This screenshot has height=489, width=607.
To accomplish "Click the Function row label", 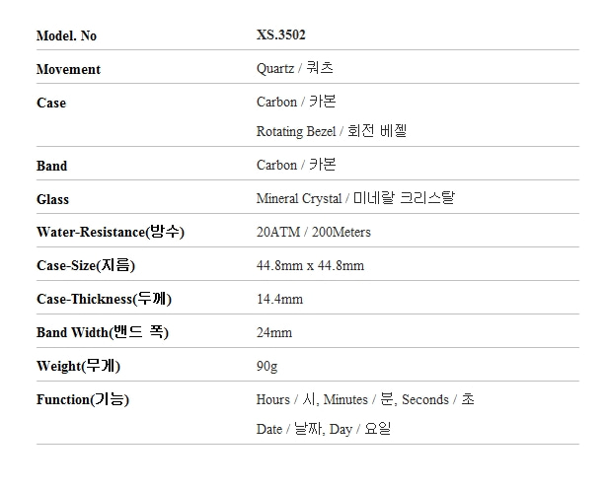I will tap(83, 399).
